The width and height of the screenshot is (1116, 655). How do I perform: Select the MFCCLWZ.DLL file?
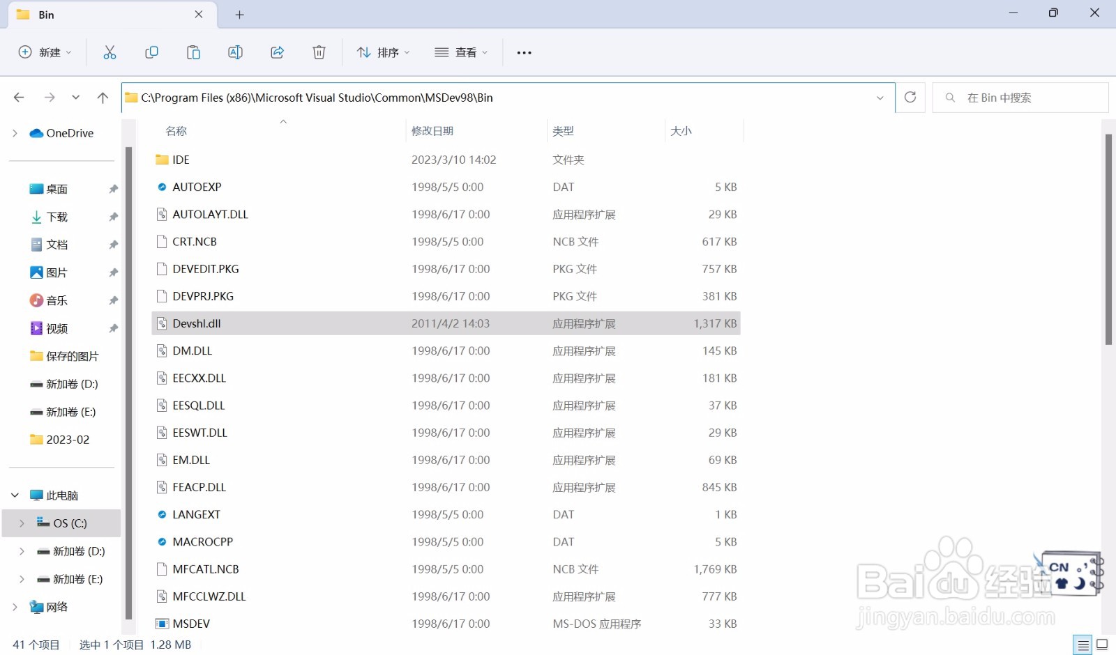tap(446, 596)
